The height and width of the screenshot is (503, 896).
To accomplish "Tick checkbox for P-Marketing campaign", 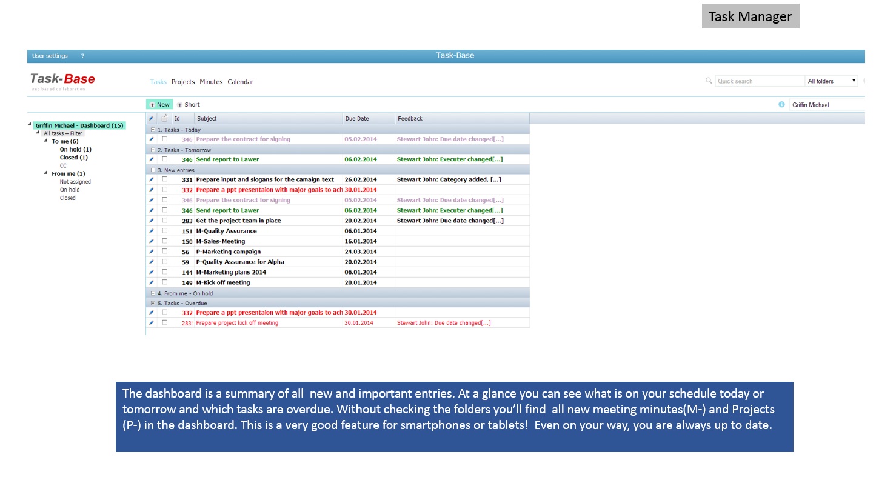I will pyautogui.click(x=164, y=252).
